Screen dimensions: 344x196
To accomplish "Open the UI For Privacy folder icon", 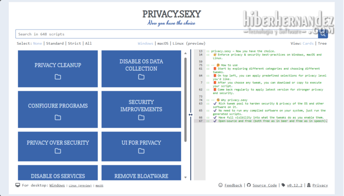I will 141,154.
